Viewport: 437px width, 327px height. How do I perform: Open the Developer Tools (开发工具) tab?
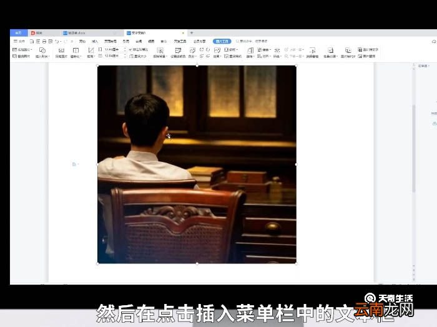[x=180, y=41]
